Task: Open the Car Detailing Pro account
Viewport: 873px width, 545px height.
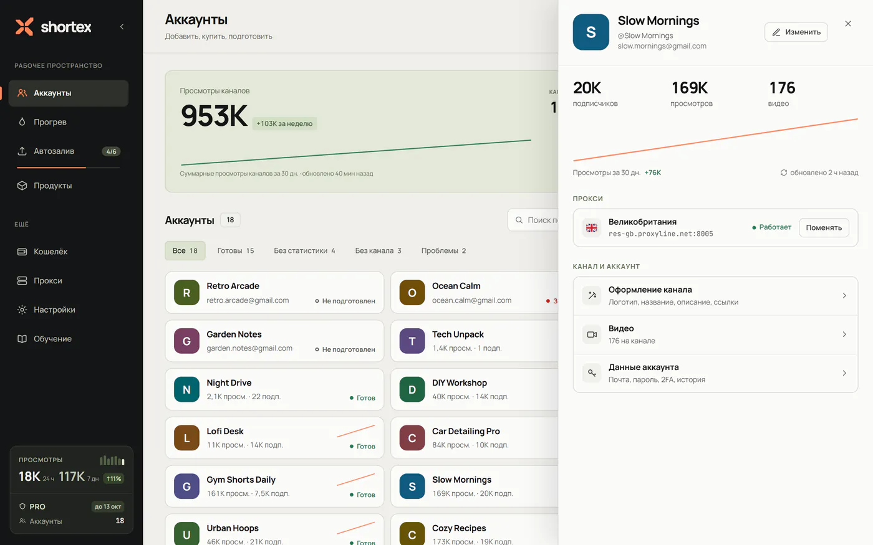Action: tap(475, 438)
